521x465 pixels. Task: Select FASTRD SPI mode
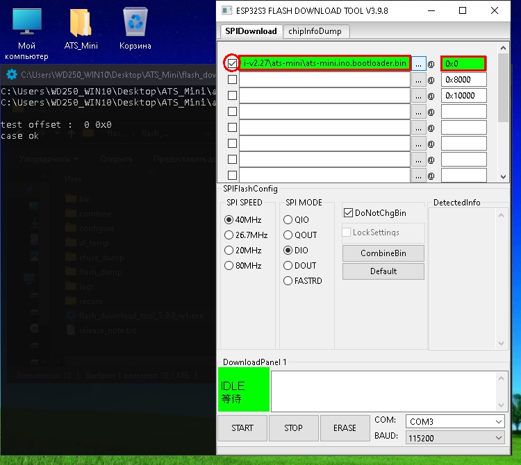[x=303, y=281]
